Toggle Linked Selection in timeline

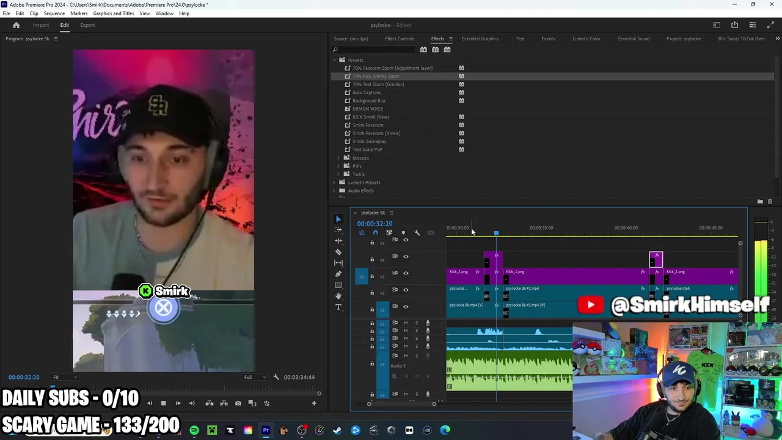[x=389, y=233]
